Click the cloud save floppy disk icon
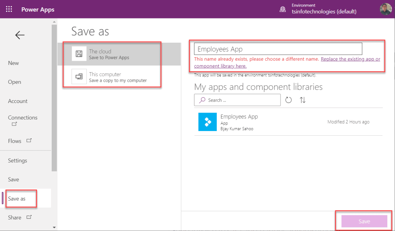This screenshot has height=231, width=395. [79, 54]
